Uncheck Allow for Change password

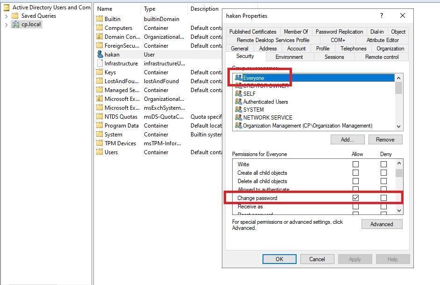point(355,198)
